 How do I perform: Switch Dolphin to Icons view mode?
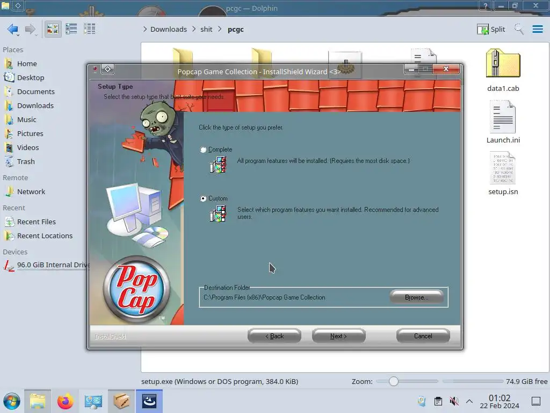53,29
